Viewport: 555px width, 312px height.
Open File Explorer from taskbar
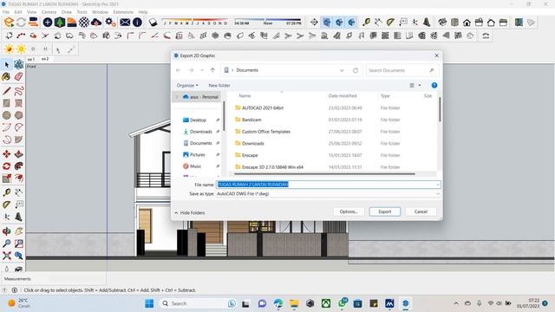click(x=294, y=303)
